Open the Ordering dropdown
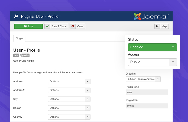 pyautogui.click(x=143, y=79)
